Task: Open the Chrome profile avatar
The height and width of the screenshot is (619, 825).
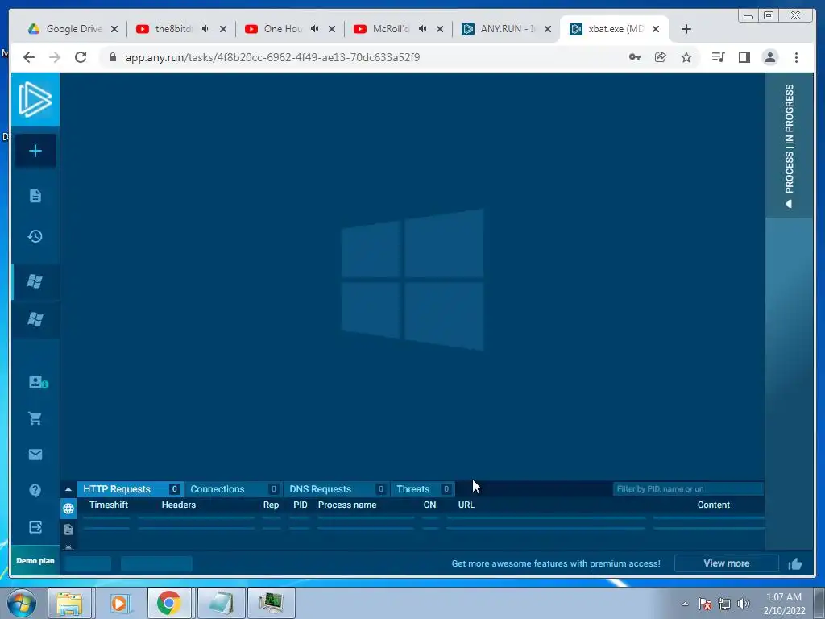Action: pos(769,57)
